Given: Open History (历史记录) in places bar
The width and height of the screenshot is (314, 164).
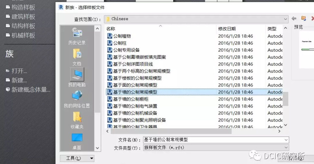Looking at the screenshot, I should [x=77, y=36].
